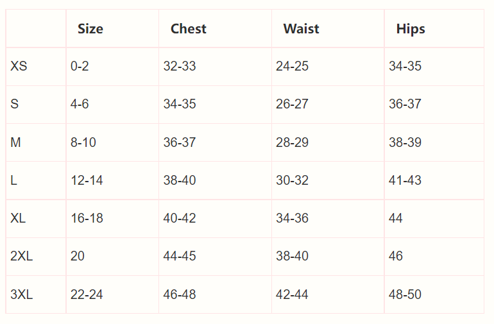The width and height of the screenshot is (494, 324).
Task: Click size range 16-18
Action: [87, 218]
